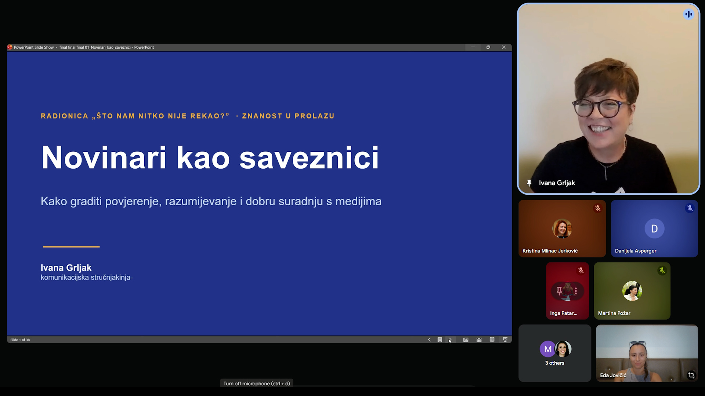Click crop icon on Eda Jovičić tile
This screenshot has height=396, width=705.
(691, 375)
